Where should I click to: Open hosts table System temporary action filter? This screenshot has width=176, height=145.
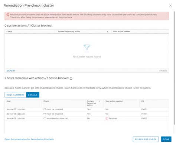(100, 101)
